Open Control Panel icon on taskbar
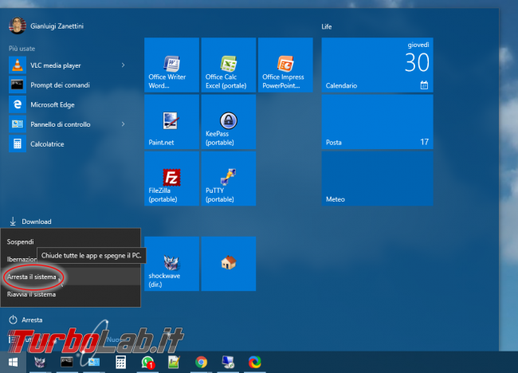 coord(94,362)
